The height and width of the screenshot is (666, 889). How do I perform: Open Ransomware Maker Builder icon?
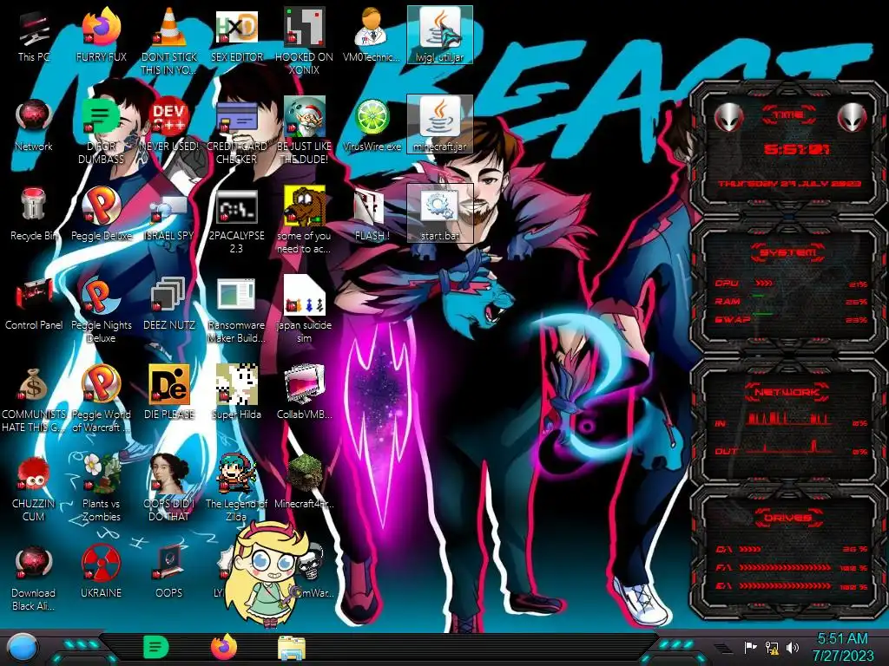tap(236, 310)
